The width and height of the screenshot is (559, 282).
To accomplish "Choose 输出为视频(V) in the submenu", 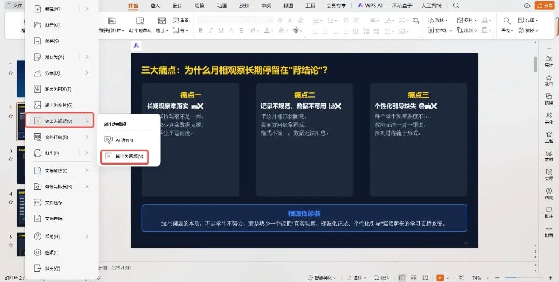I will (x=125, y=156).
